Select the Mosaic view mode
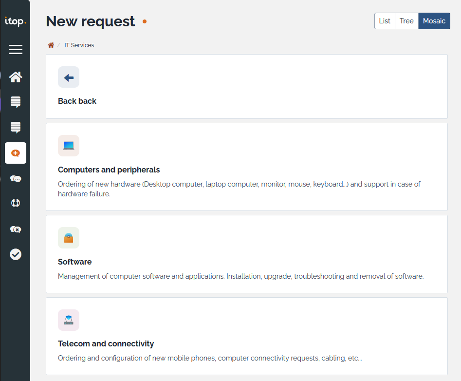The height and width of the screenshot is (381, 461). [434, 21]
